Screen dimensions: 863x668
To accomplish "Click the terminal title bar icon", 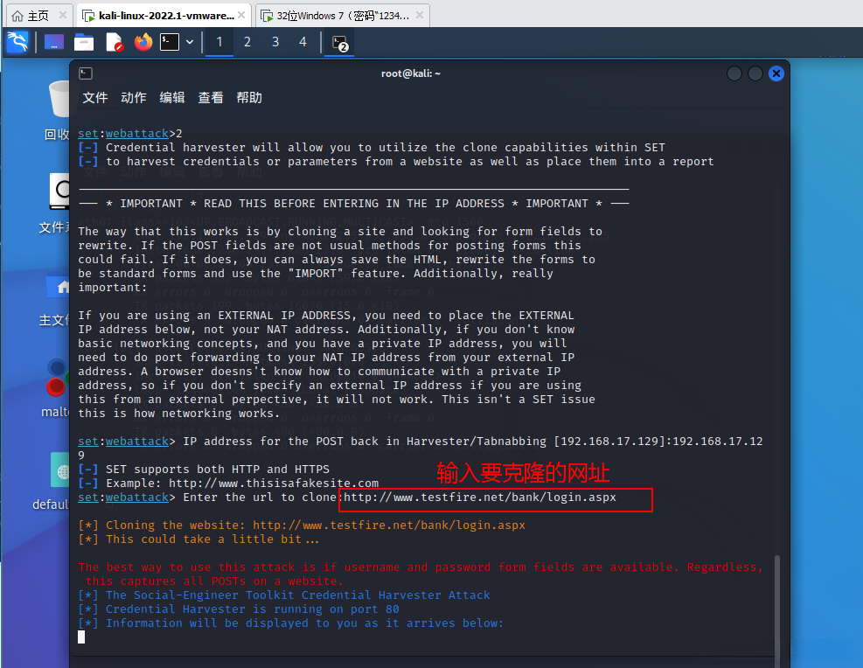I will coord(86,73).
